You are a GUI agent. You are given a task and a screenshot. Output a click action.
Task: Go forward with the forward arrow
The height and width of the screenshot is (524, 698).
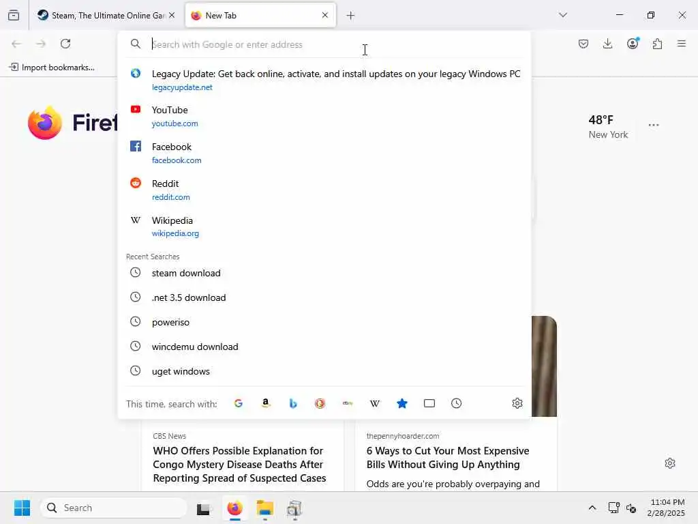click(x=41, y=44)
